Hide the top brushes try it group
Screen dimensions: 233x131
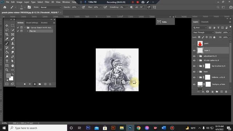[x=194, y=66]
